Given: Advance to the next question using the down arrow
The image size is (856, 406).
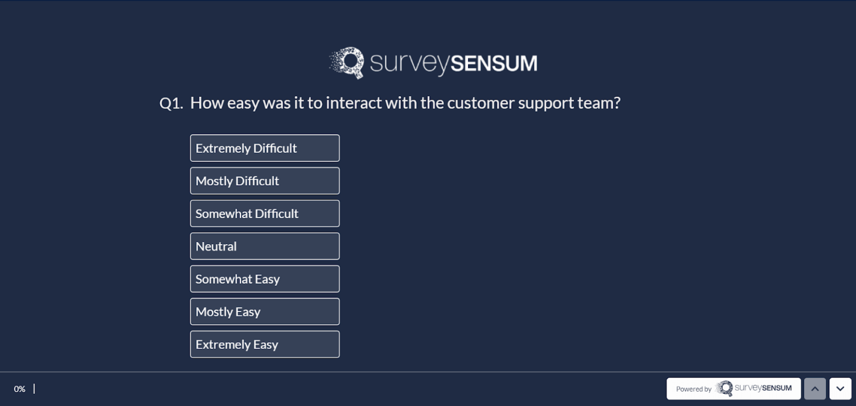Looking at the screenshot, I should (840, 389).
